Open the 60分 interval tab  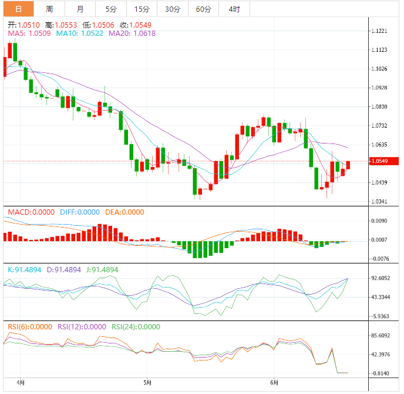tap(203, 9)
